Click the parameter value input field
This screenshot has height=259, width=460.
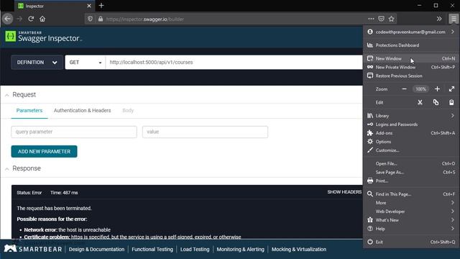205,132
